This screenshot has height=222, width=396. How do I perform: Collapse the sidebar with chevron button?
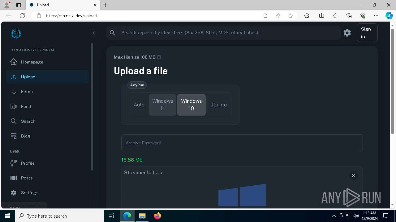[94, 33]
